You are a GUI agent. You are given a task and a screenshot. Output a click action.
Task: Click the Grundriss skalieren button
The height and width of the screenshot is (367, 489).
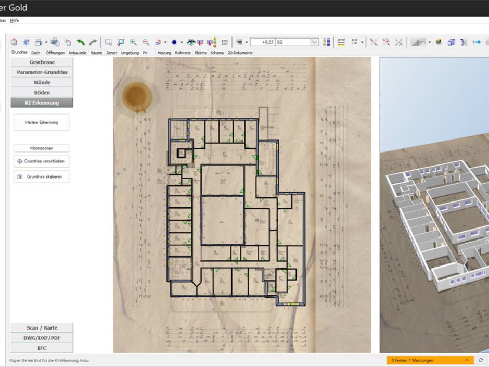[x=41, y=176]
